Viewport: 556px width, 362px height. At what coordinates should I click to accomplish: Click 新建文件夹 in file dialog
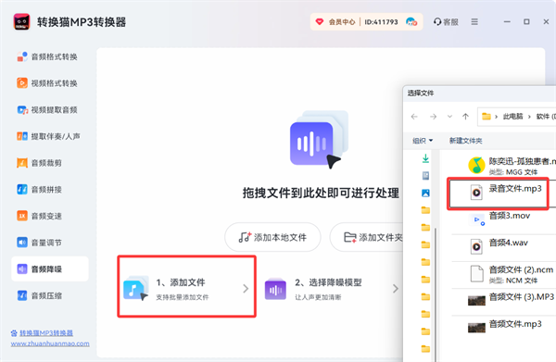click(x=465, y=141)
